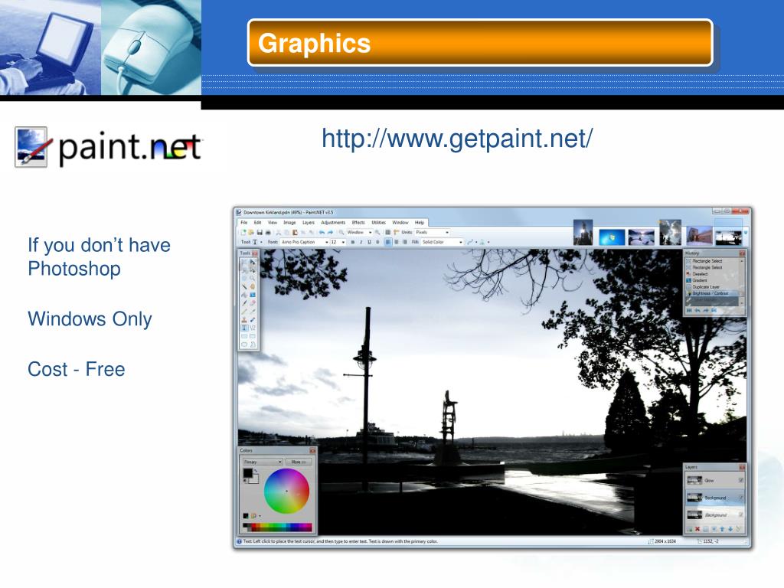Toggle the Glow layer visibility checkbox
Screen dimensions: 784x588
point(741,481)
